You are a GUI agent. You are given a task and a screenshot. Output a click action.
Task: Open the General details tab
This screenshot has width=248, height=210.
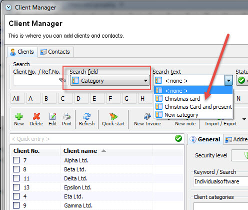tap(206, 139)
